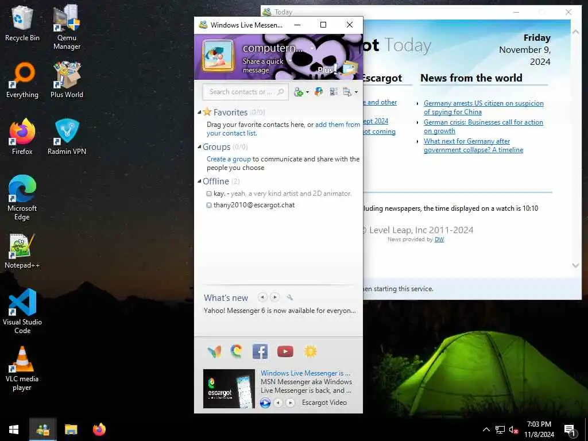Screen dimensions: 588x441
Task: Open What's new wrench settings
Action: (x=289, y=297)
